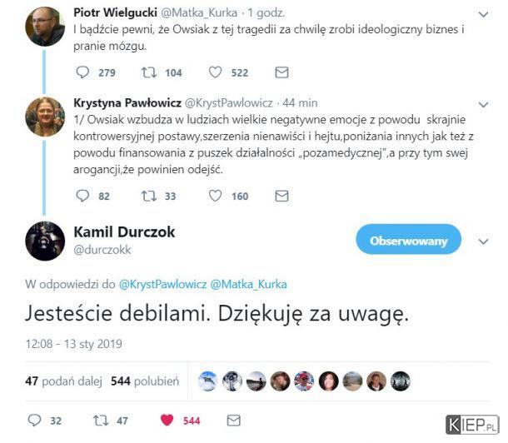
Task: Open more options next to Obserwowany button
Action: tap(483, 241)
